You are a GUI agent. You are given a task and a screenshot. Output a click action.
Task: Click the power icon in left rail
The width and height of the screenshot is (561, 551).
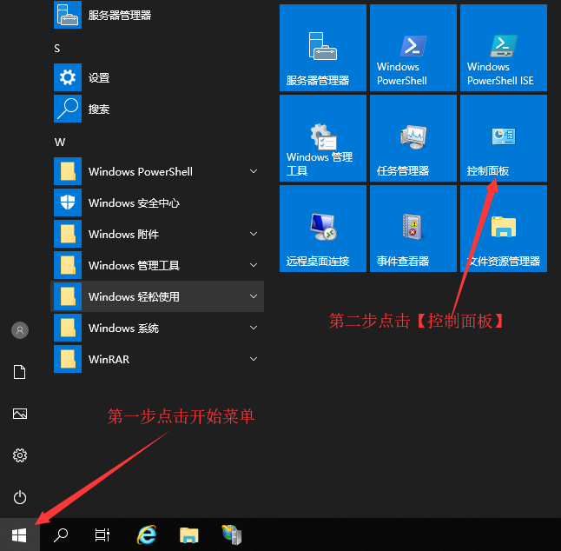click(x=20, y=497)
